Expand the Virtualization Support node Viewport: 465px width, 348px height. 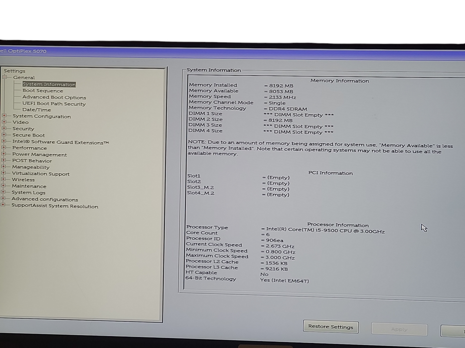[3, 173]
